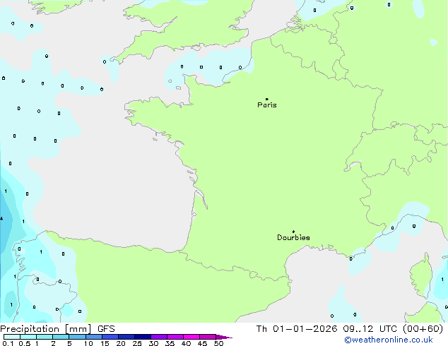This screenshot has width=448, height=346.
Task: Pick the 40–45 mm legend swatch
Action: click(191, 337)
